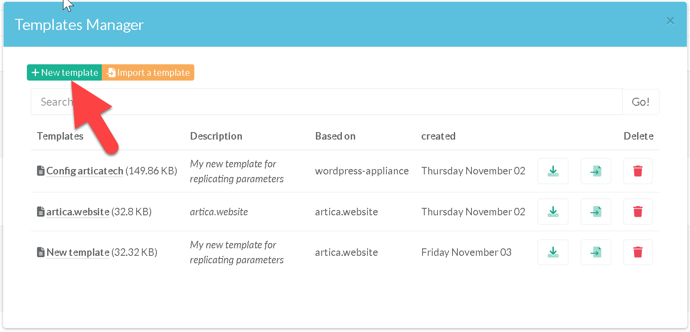
Task: Open the Config articatech template link
Action: click(85, 171)
